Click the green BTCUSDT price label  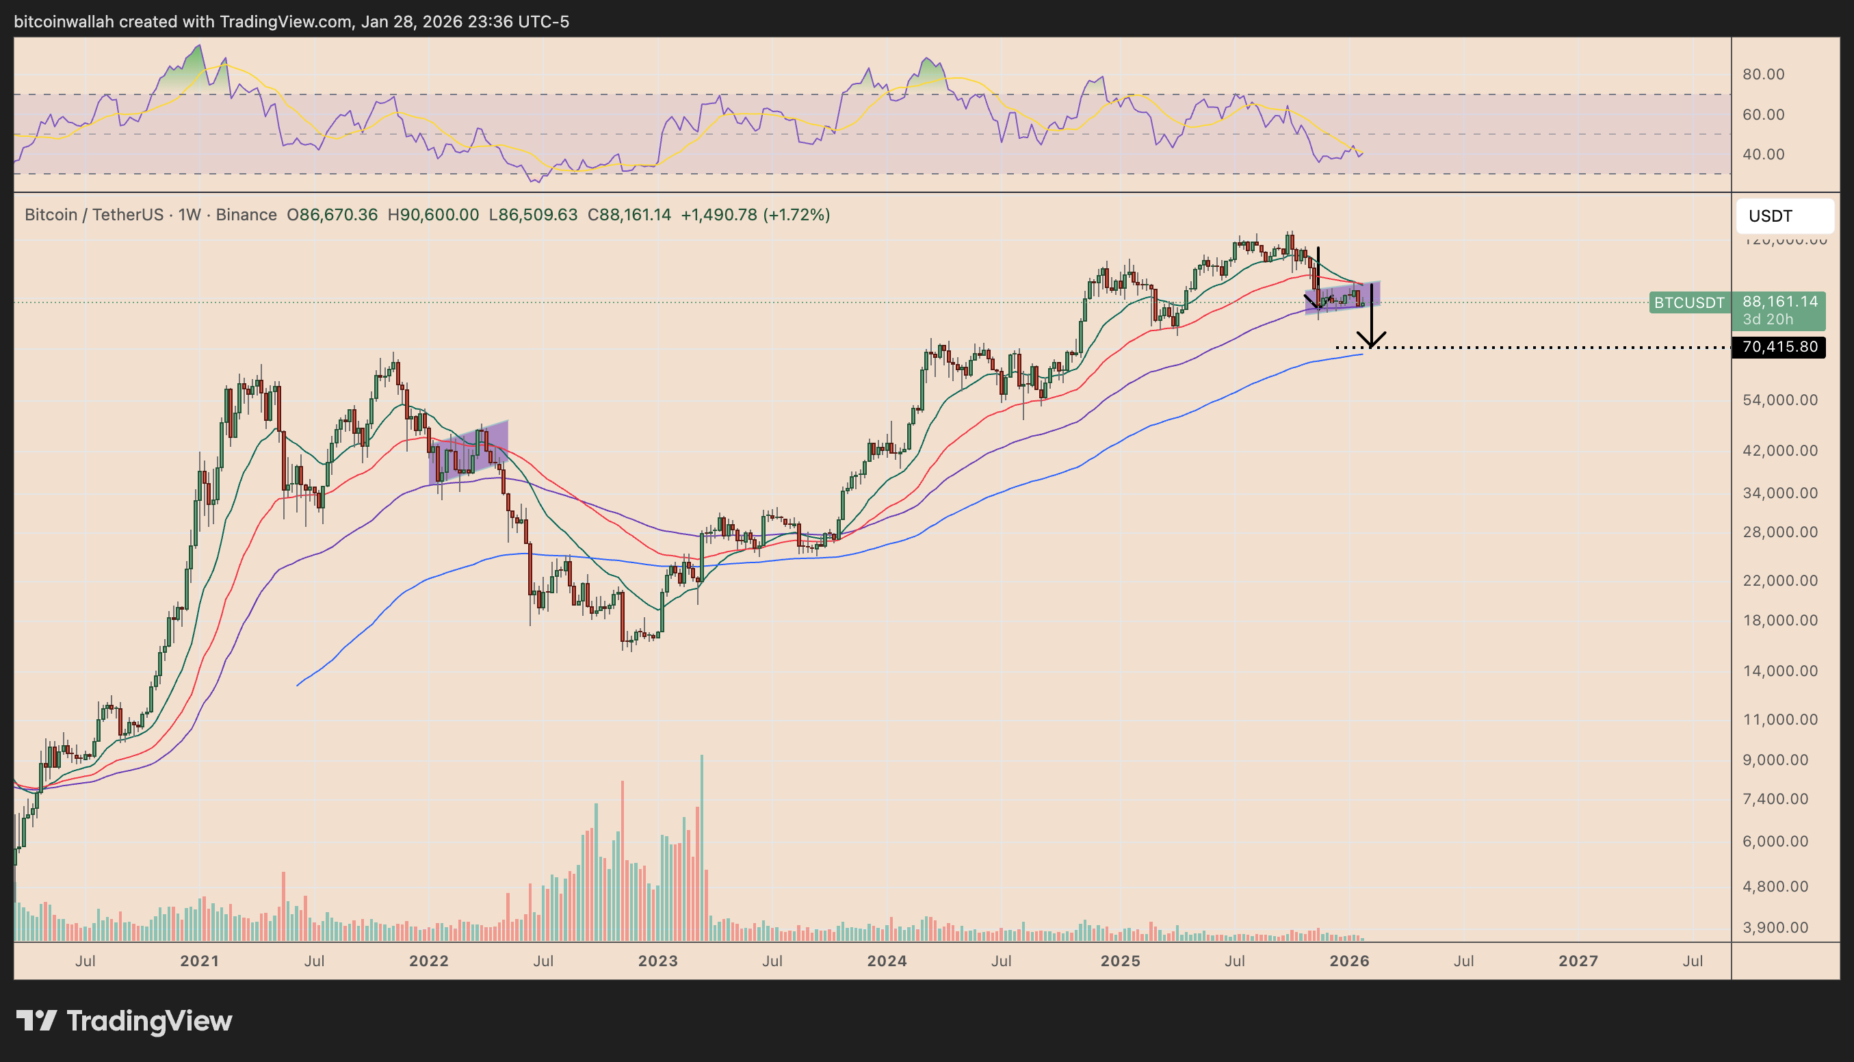tap(1688, 302)
